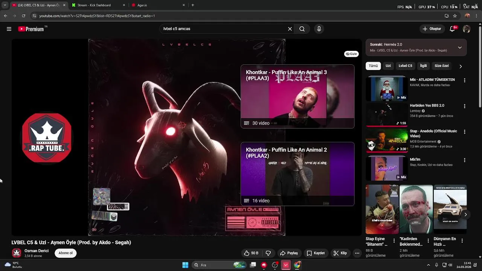Start voice search with microphone
This screenshot has height=271, width=482.
[x=319, y=29]
